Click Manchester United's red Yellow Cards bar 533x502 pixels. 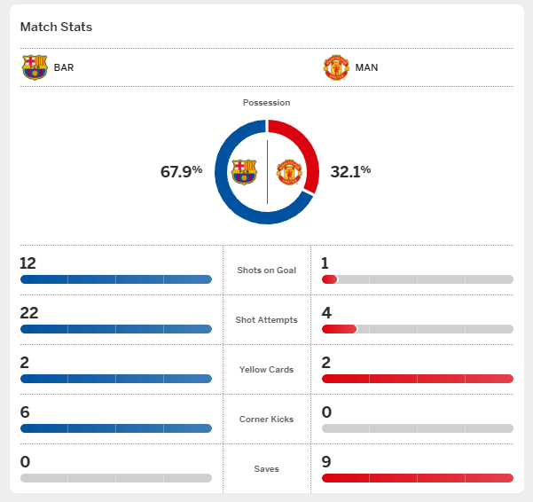pyautogui.click(x=418, y=379)
